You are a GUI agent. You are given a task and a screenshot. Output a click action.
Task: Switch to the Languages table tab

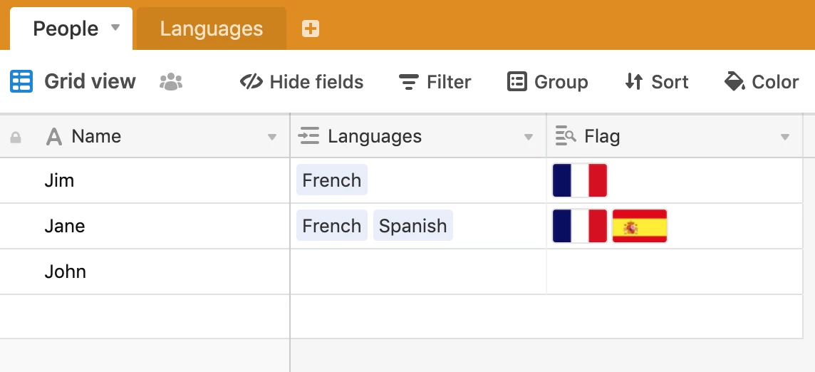coord(211,29)
